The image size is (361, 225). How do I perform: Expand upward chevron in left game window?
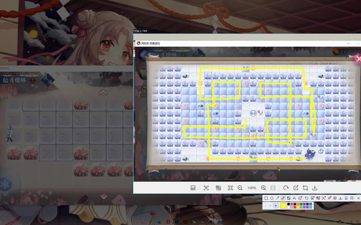[103, 93]
